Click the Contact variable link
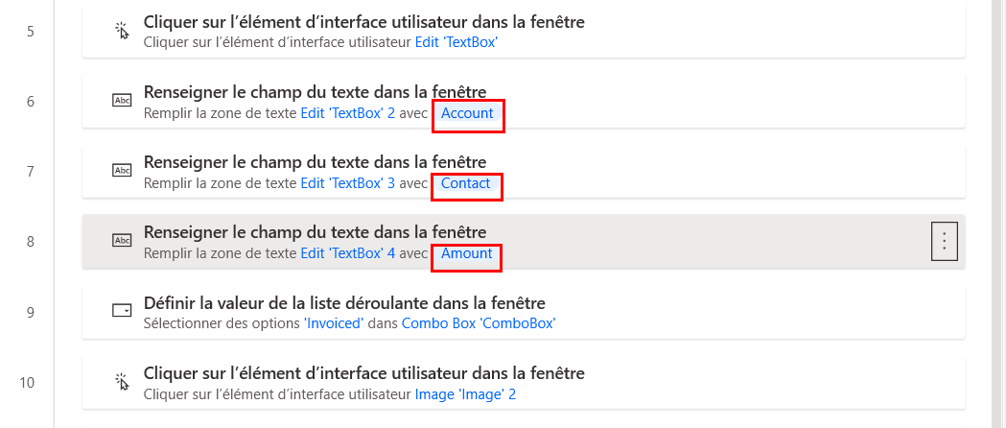 click(465, 183)
